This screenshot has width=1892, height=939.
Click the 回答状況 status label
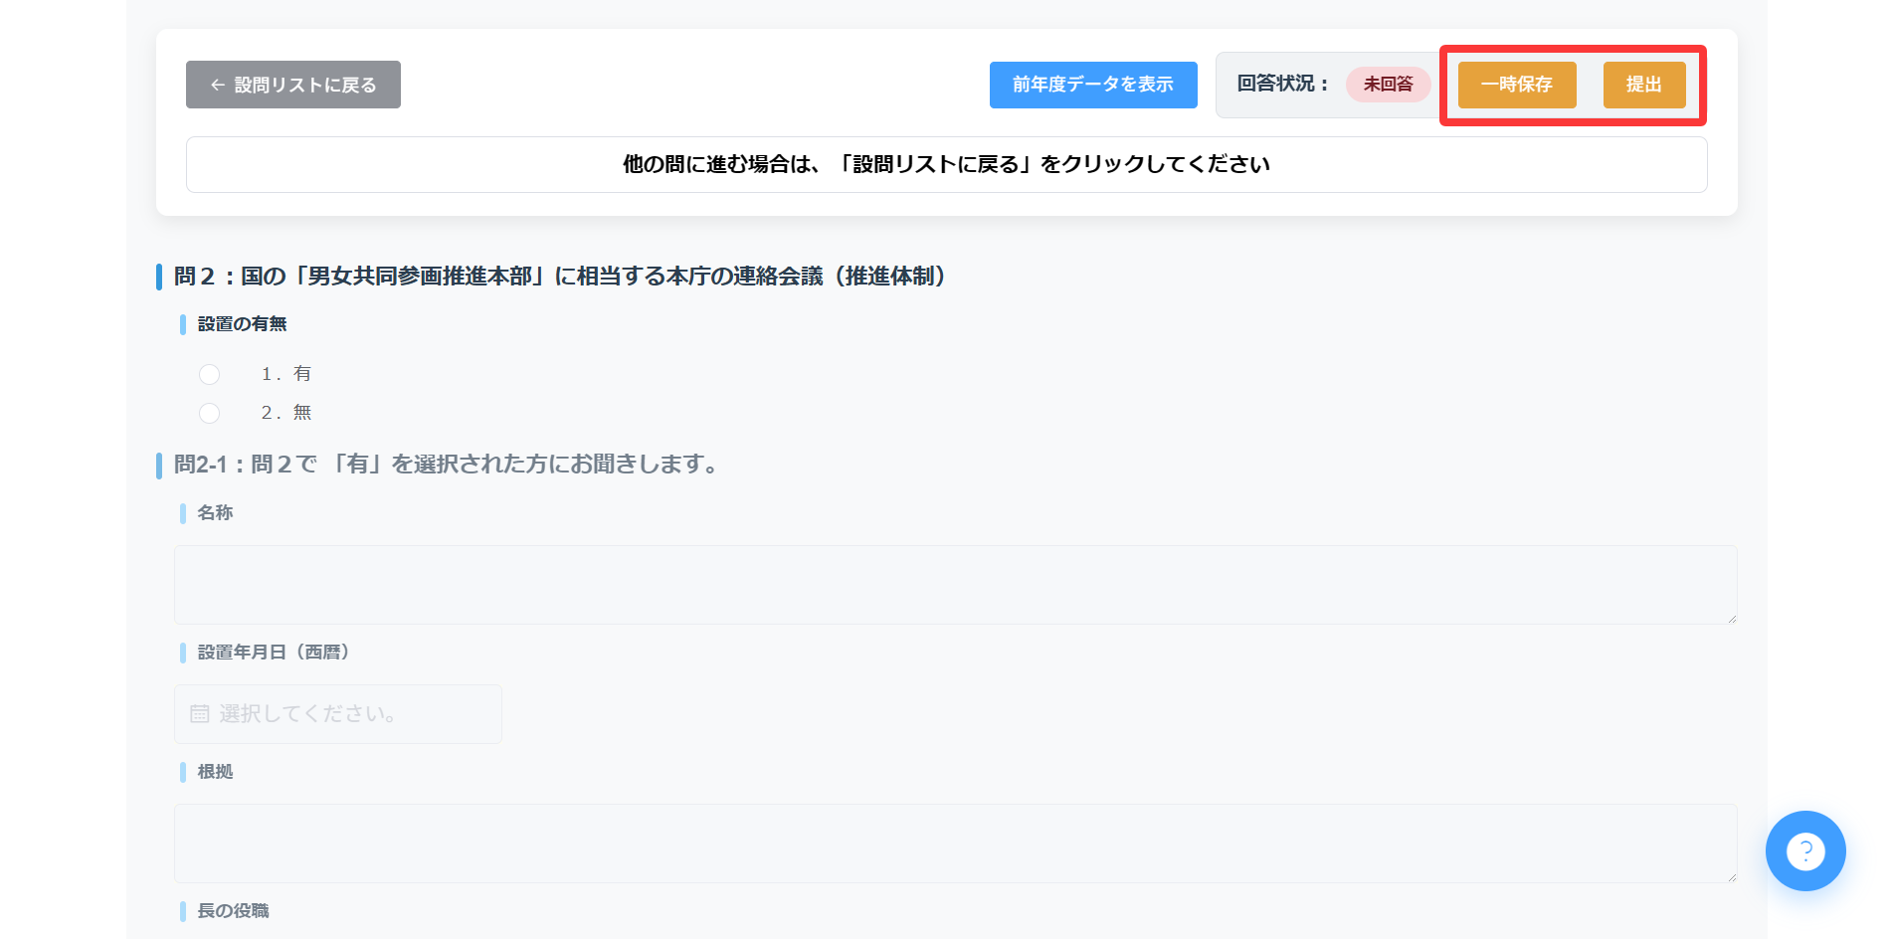click(x=1282, y=84)
